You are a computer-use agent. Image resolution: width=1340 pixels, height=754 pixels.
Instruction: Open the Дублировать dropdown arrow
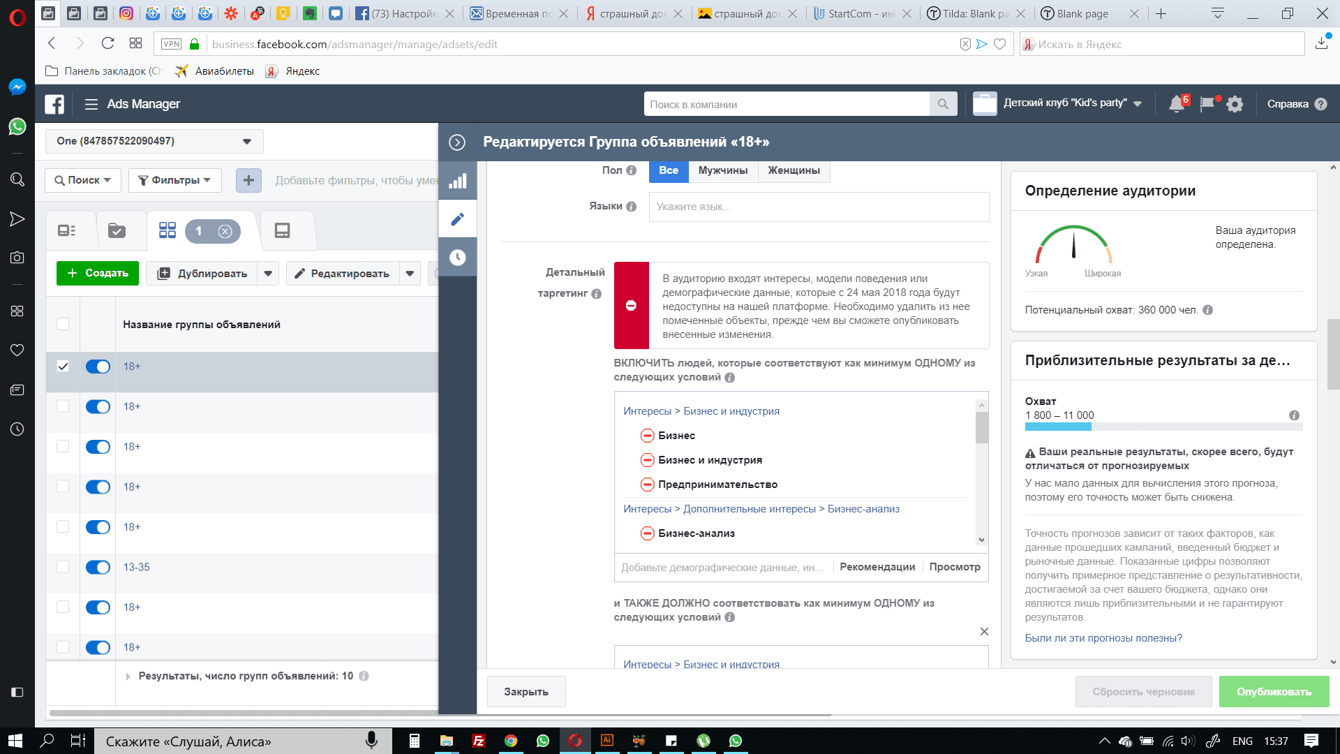(268, 274)
